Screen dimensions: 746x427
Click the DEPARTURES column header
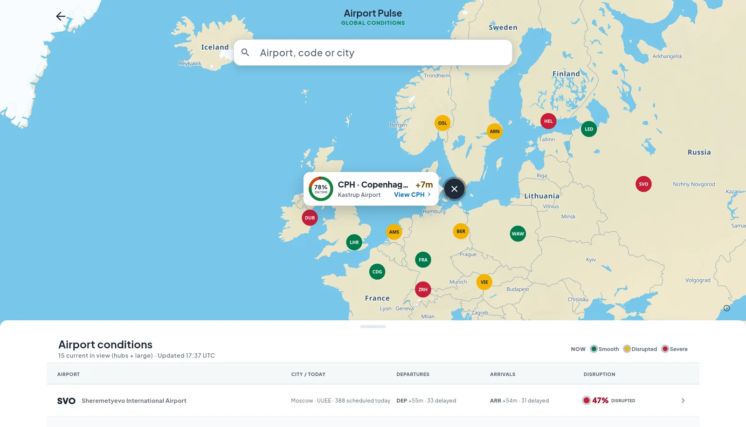[413, 374]
